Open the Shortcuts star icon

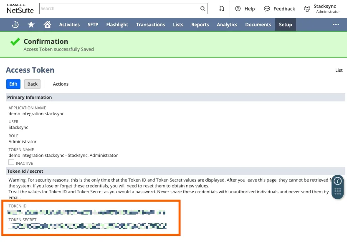[31, 25]
